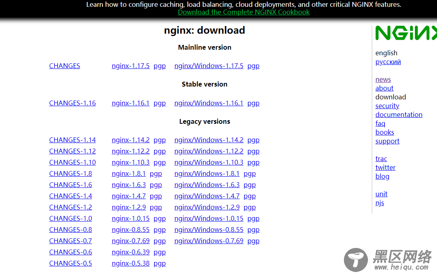This screenshot has height=274, width=437.
Task: Download nginx-1.17.5 source
Action: click(x=130, y=66)
